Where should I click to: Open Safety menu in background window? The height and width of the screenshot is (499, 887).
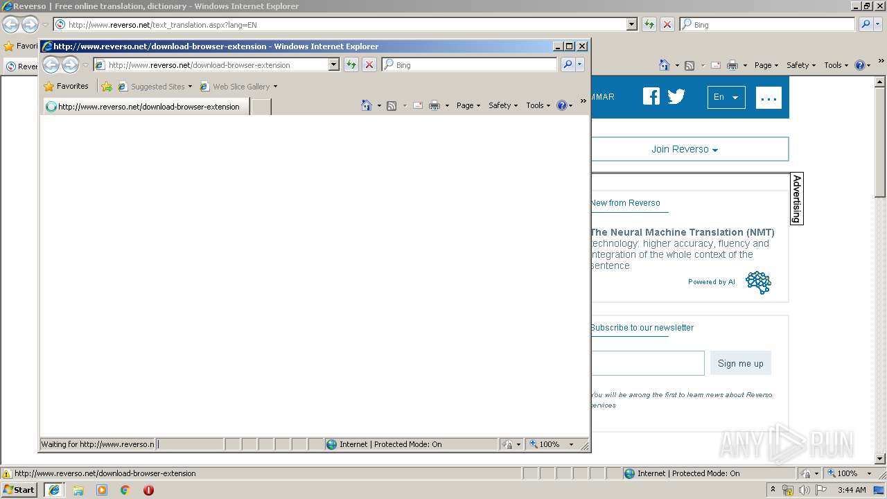click(801, 65)
